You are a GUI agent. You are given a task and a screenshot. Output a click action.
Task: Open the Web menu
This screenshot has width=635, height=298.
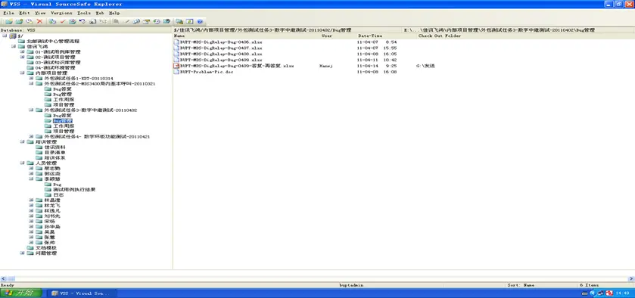(x=100, y=13)
